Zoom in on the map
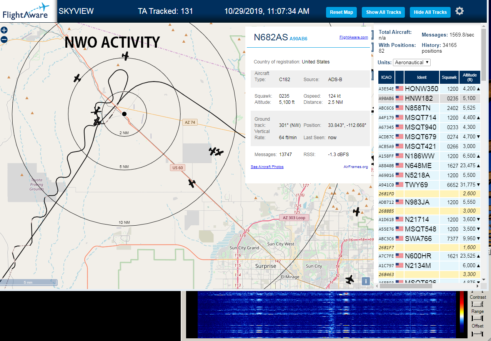The height and width of the screenshot is (341, 491). (x=4, y=30)
